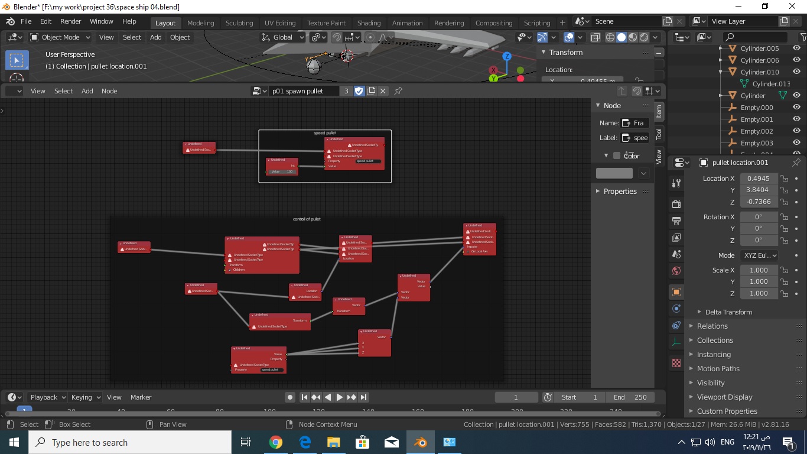Switch viewport to material preview shading
The height and width of the screenshot is (454, 807).
tap(633, 37)
